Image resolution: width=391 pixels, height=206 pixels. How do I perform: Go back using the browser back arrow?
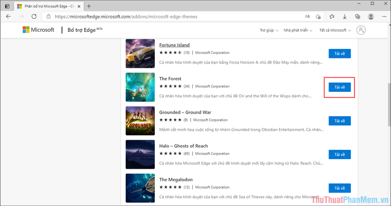(x=8, y=17)
